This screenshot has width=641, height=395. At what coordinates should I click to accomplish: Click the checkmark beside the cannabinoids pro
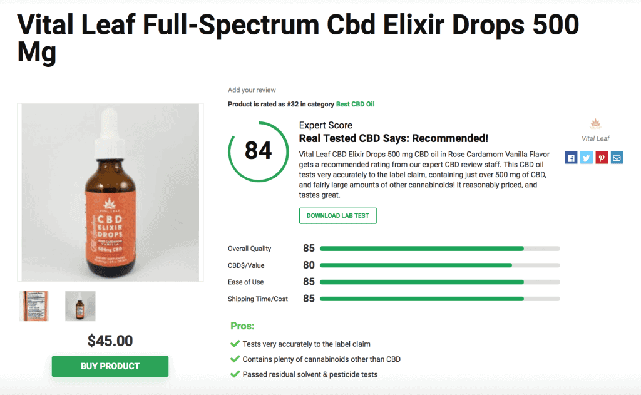[236, 359]
